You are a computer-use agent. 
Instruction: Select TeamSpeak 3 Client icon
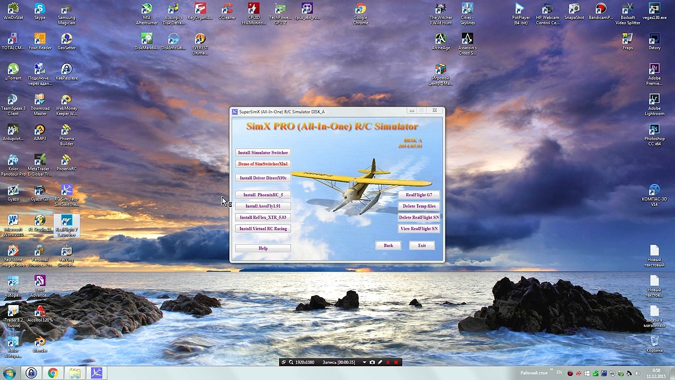[13, 105]
